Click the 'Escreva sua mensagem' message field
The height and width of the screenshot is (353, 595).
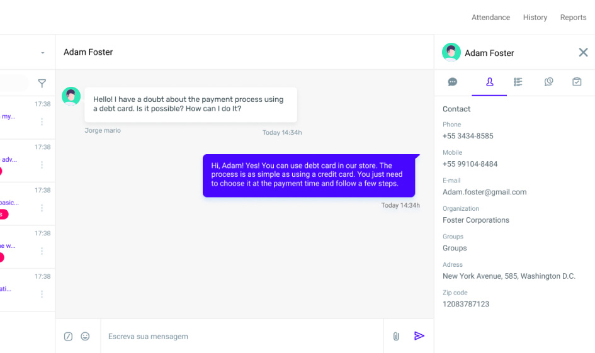point(239,337)
